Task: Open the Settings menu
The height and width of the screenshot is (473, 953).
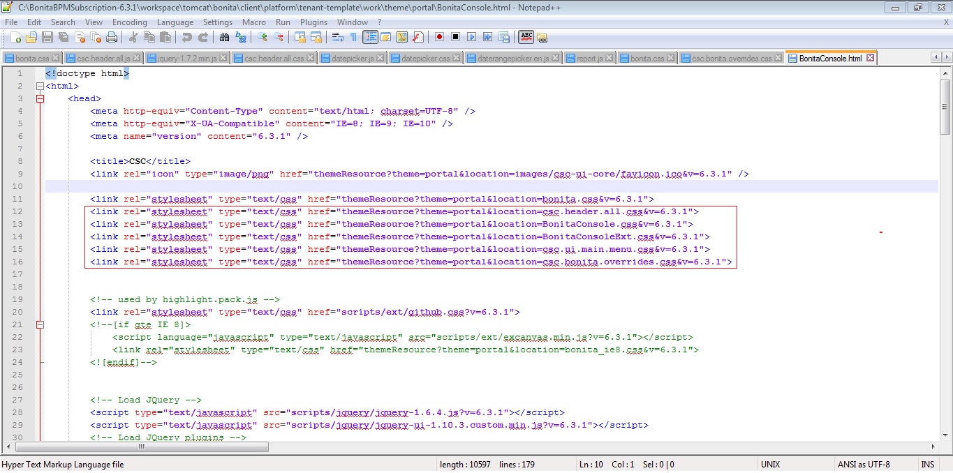Action: pyautogui.click(x=218, y=22)
